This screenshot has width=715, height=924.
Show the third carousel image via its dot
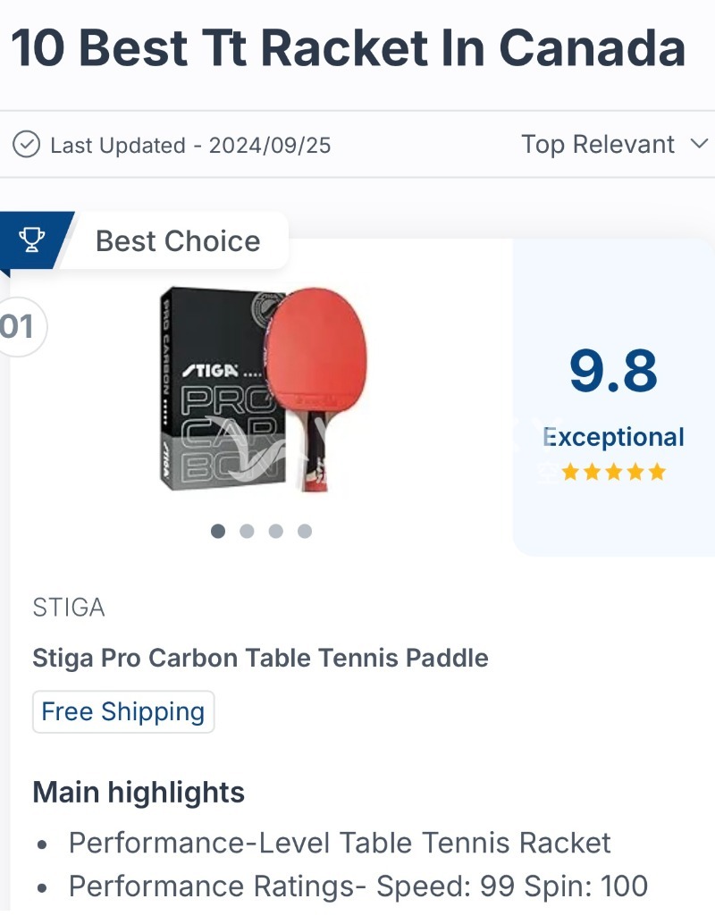[x=275, y=531]
